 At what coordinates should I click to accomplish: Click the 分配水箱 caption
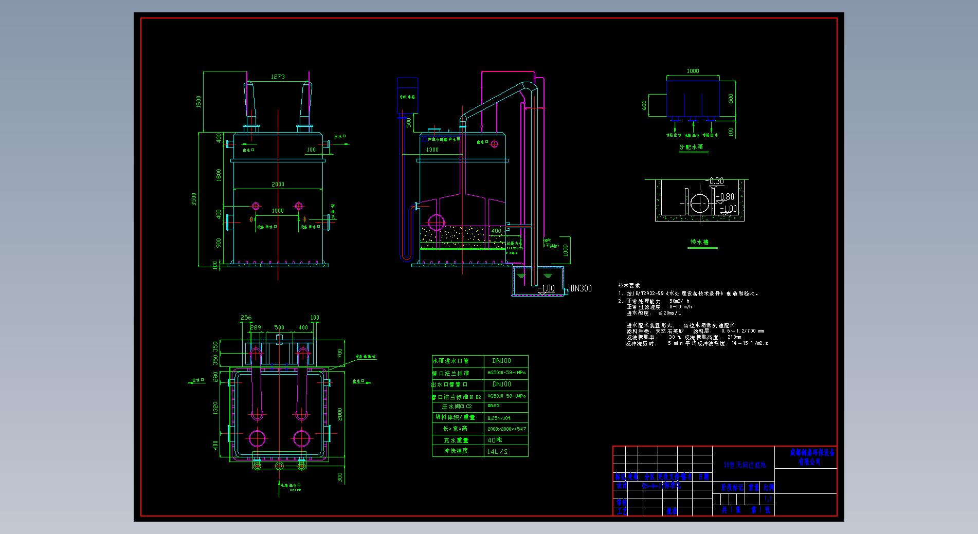691,147
